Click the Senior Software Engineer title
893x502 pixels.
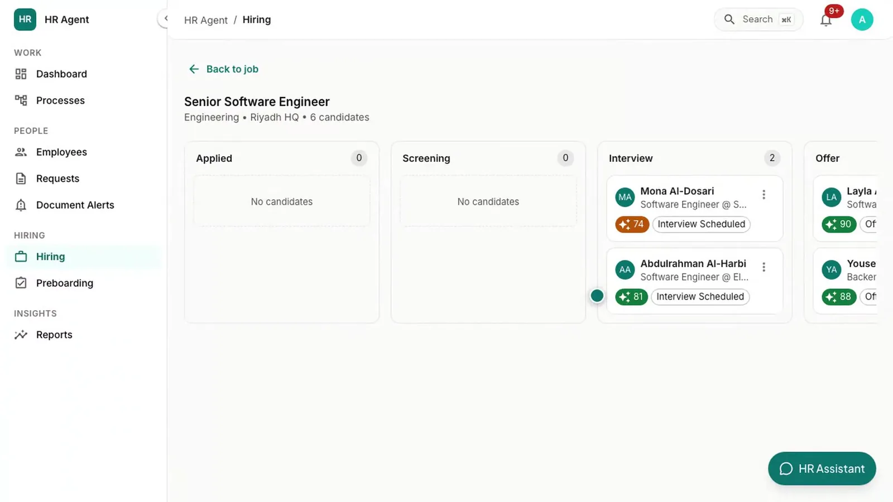tap(257, 102)
